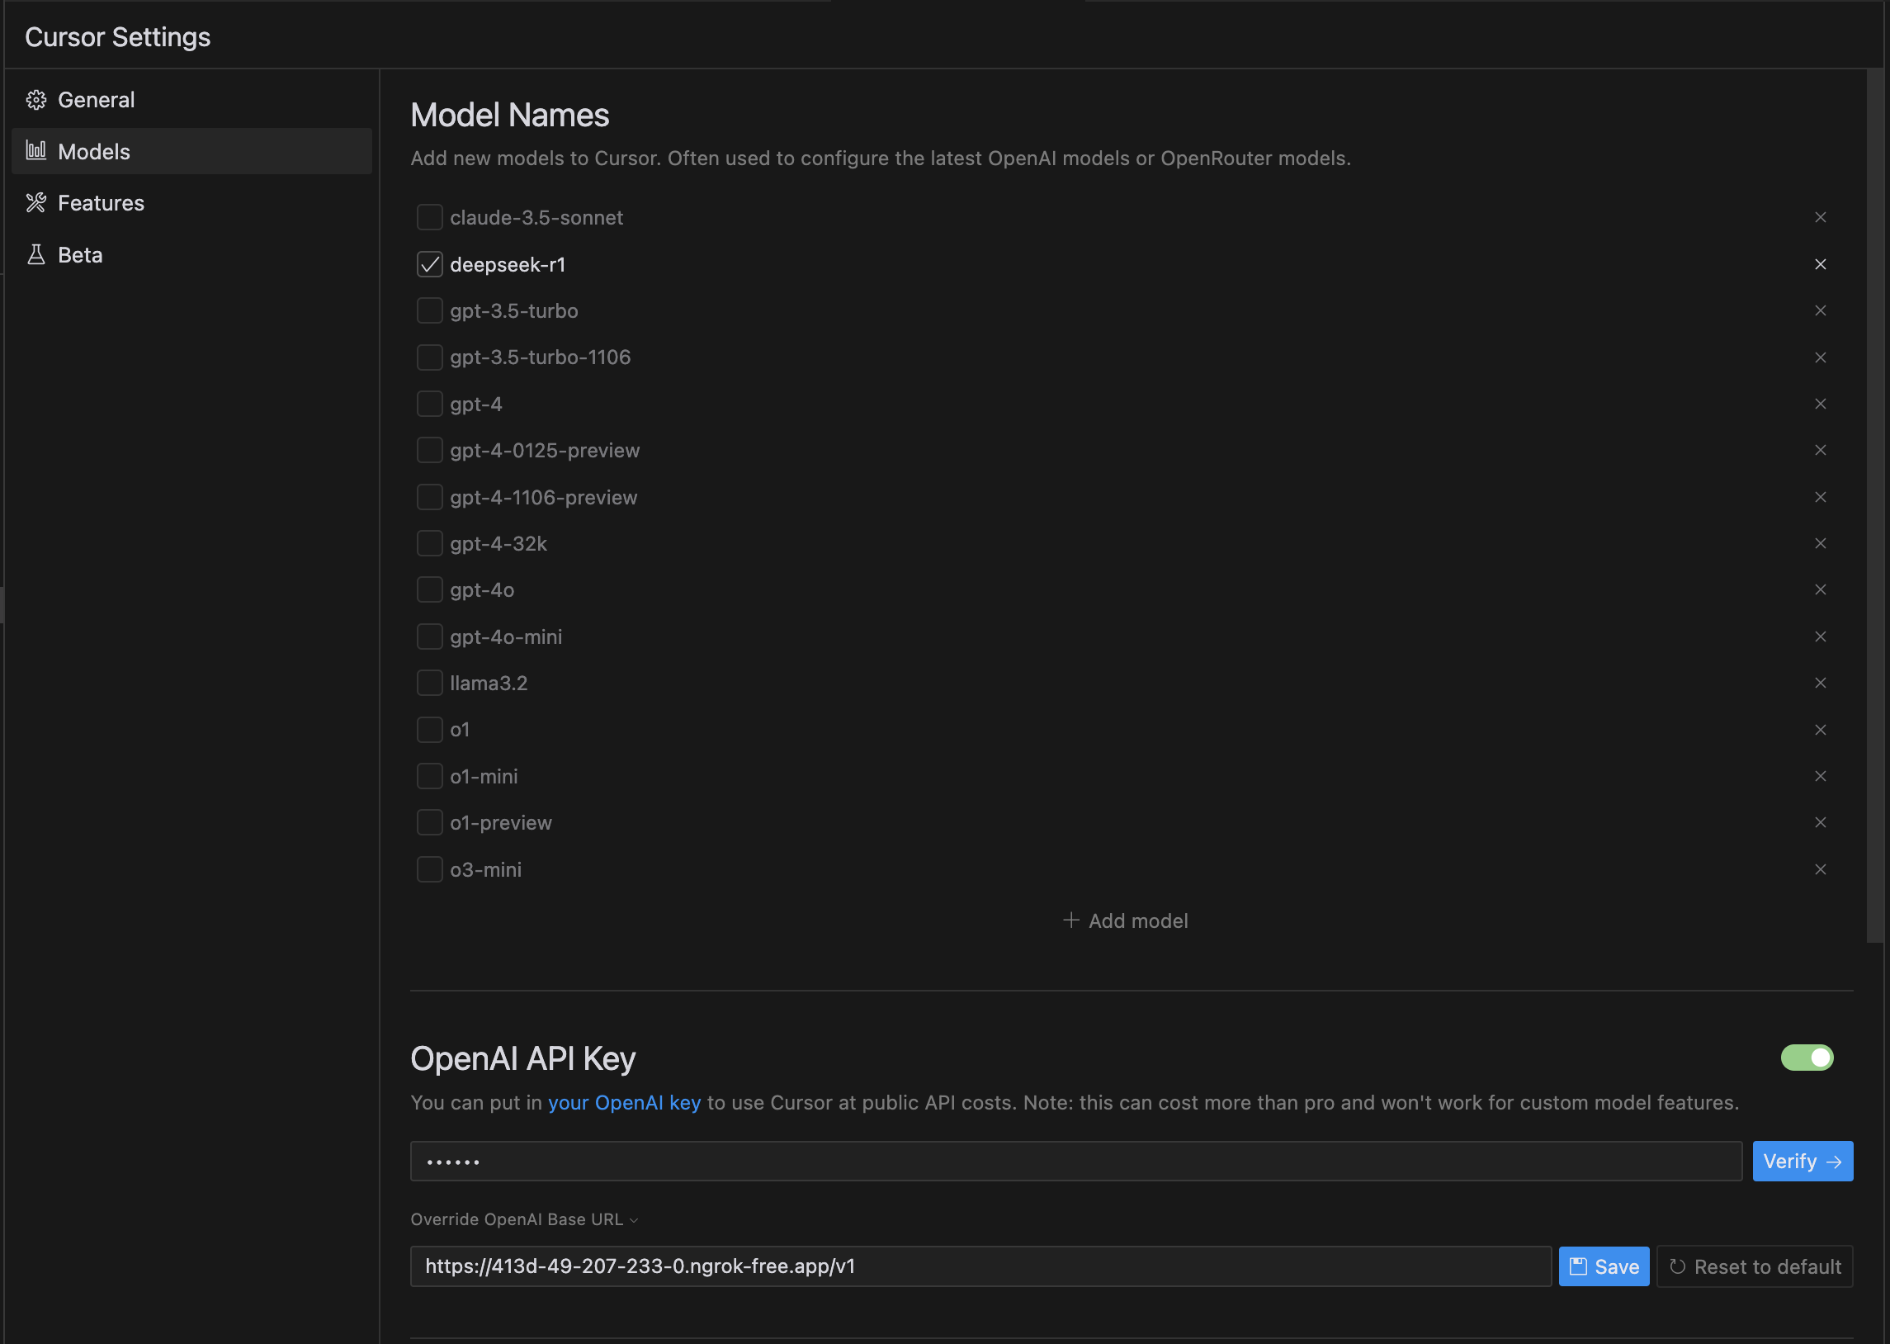Click the Add model button

[1125, 920]
